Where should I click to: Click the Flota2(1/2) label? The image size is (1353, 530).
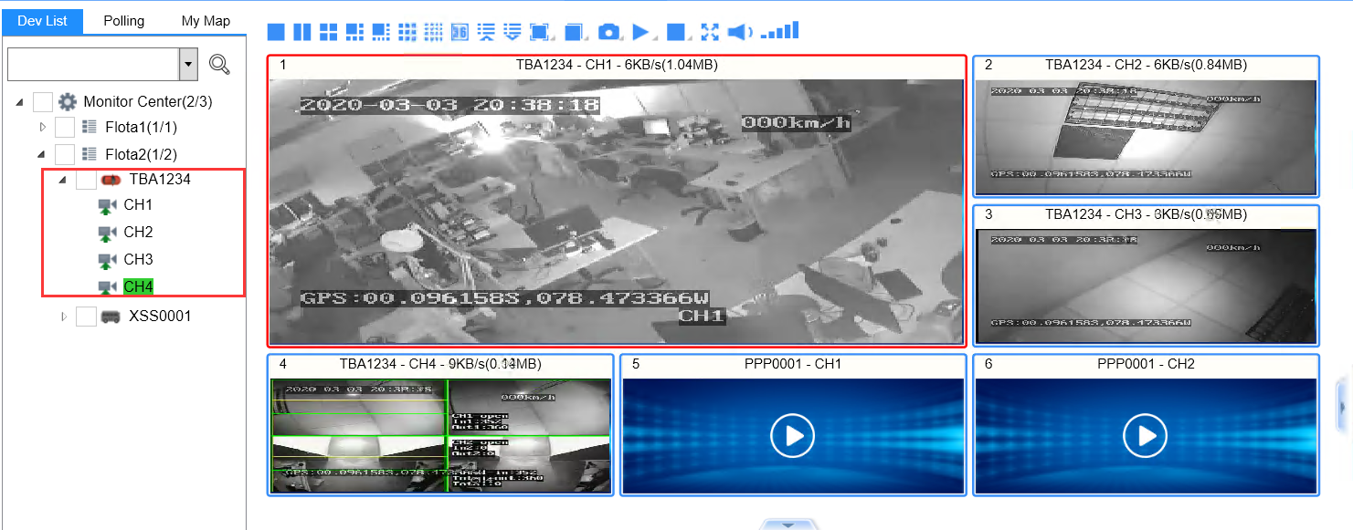click(x=142, y=153)
